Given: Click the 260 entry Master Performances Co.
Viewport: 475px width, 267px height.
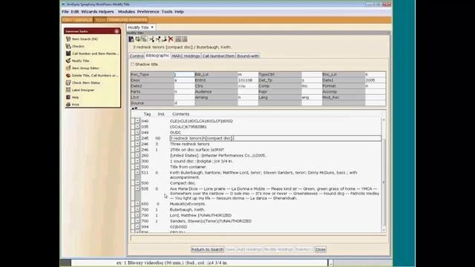Looking at the screenshot, I should (217, 155).
